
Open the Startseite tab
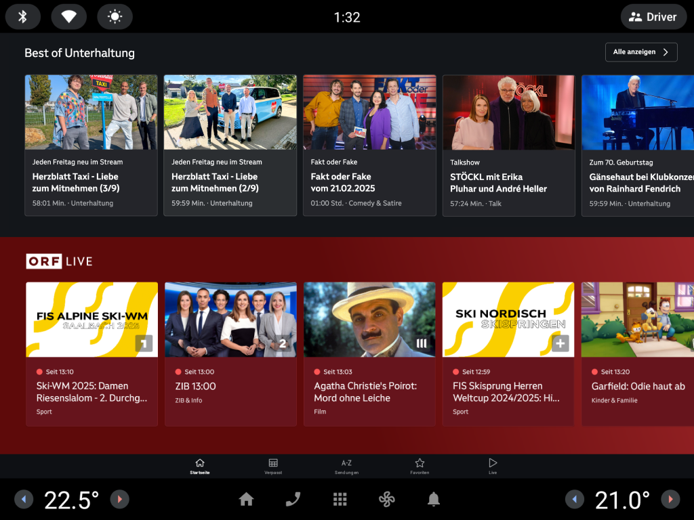coord(199,467)
